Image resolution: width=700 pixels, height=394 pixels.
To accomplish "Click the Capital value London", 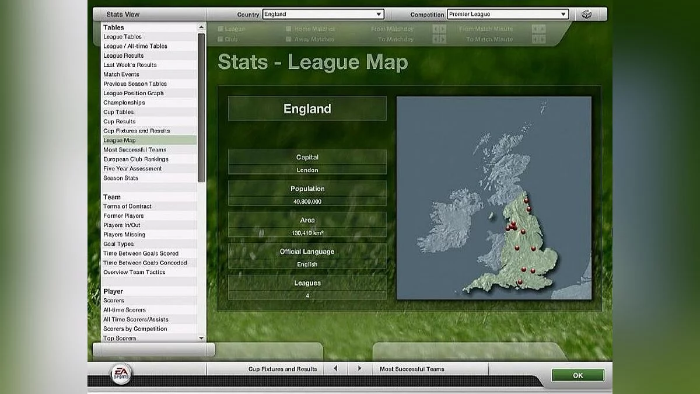I will click(x=307, y=170).
